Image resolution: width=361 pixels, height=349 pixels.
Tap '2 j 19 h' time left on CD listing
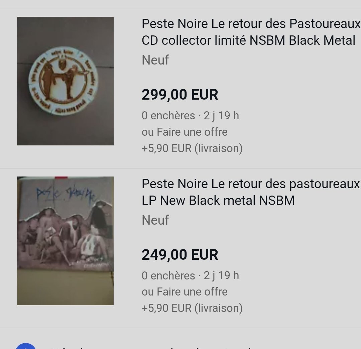click(221, 116)
